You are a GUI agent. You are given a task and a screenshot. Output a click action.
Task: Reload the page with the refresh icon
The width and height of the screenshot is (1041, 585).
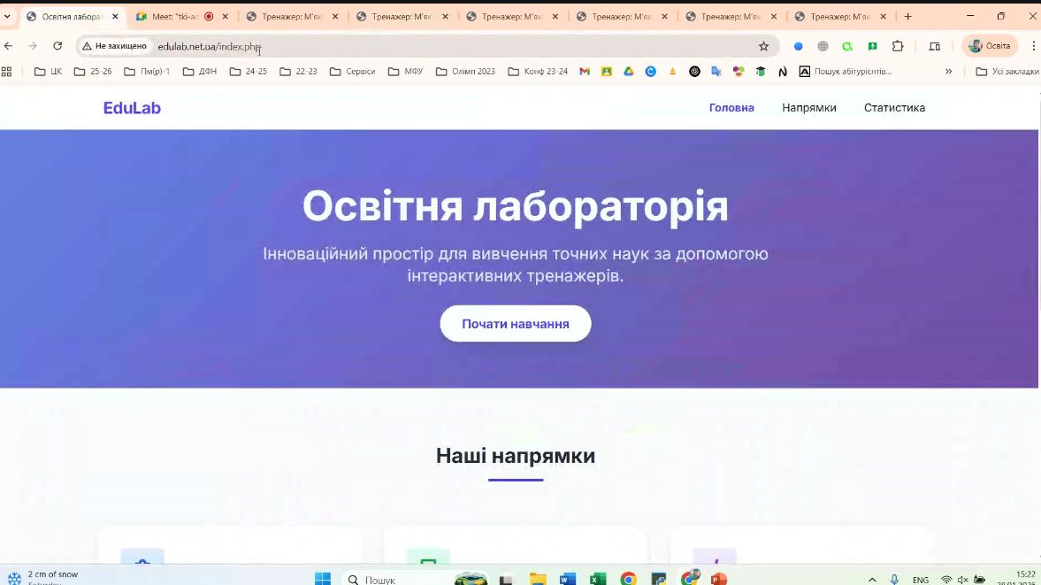click(x=57, y=46)
